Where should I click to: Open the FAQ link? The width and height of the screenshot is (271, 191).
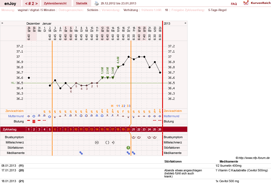[234, 4]
